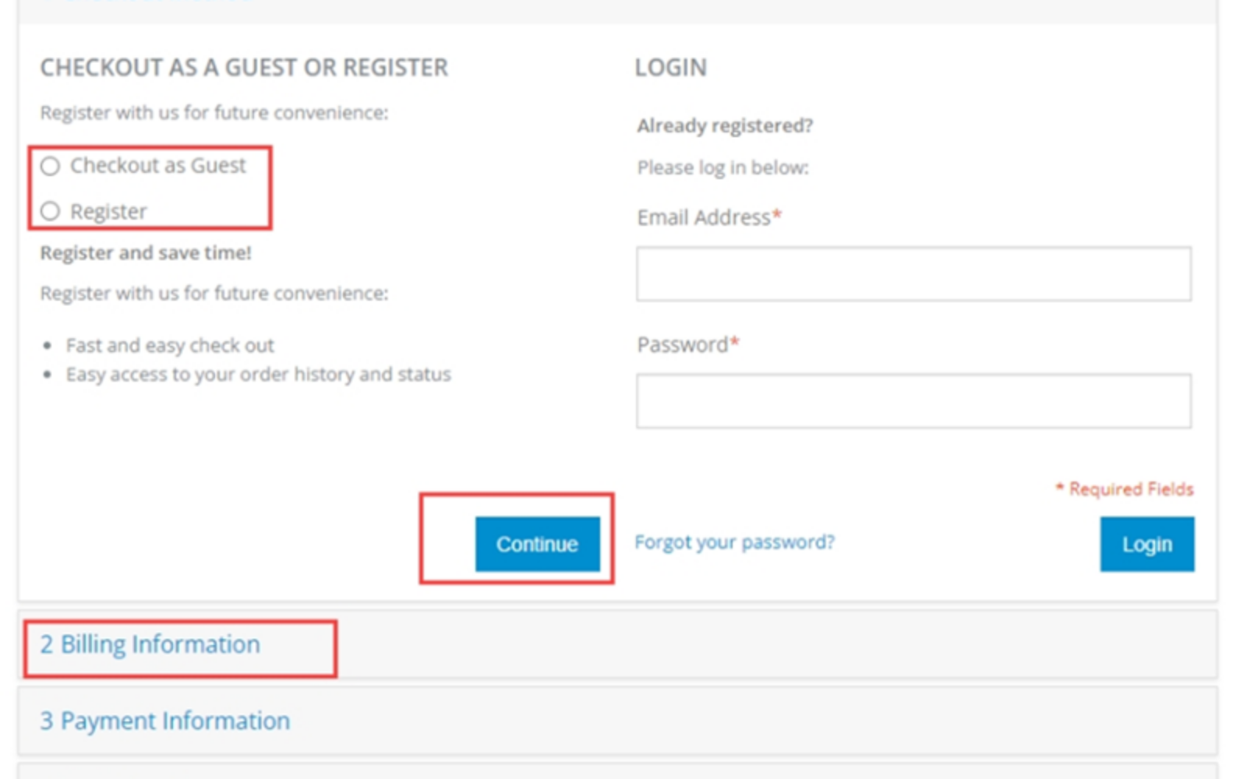Open the Forgot your password link
Image resolution: width=1247 pixels, height=779 pixels.
click(x=734, y=542)
